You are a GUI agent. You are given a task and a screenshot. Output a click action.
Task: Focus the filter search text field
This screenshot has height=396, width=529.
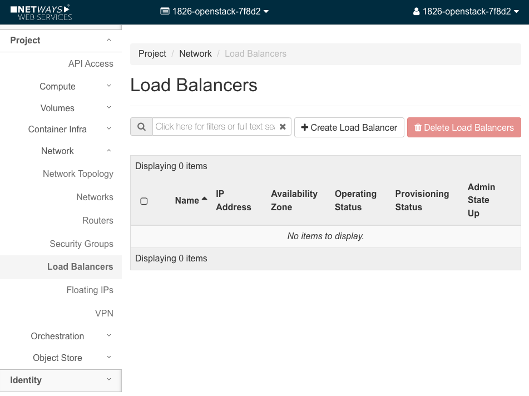pyautogui.click(x=214, y=127)
